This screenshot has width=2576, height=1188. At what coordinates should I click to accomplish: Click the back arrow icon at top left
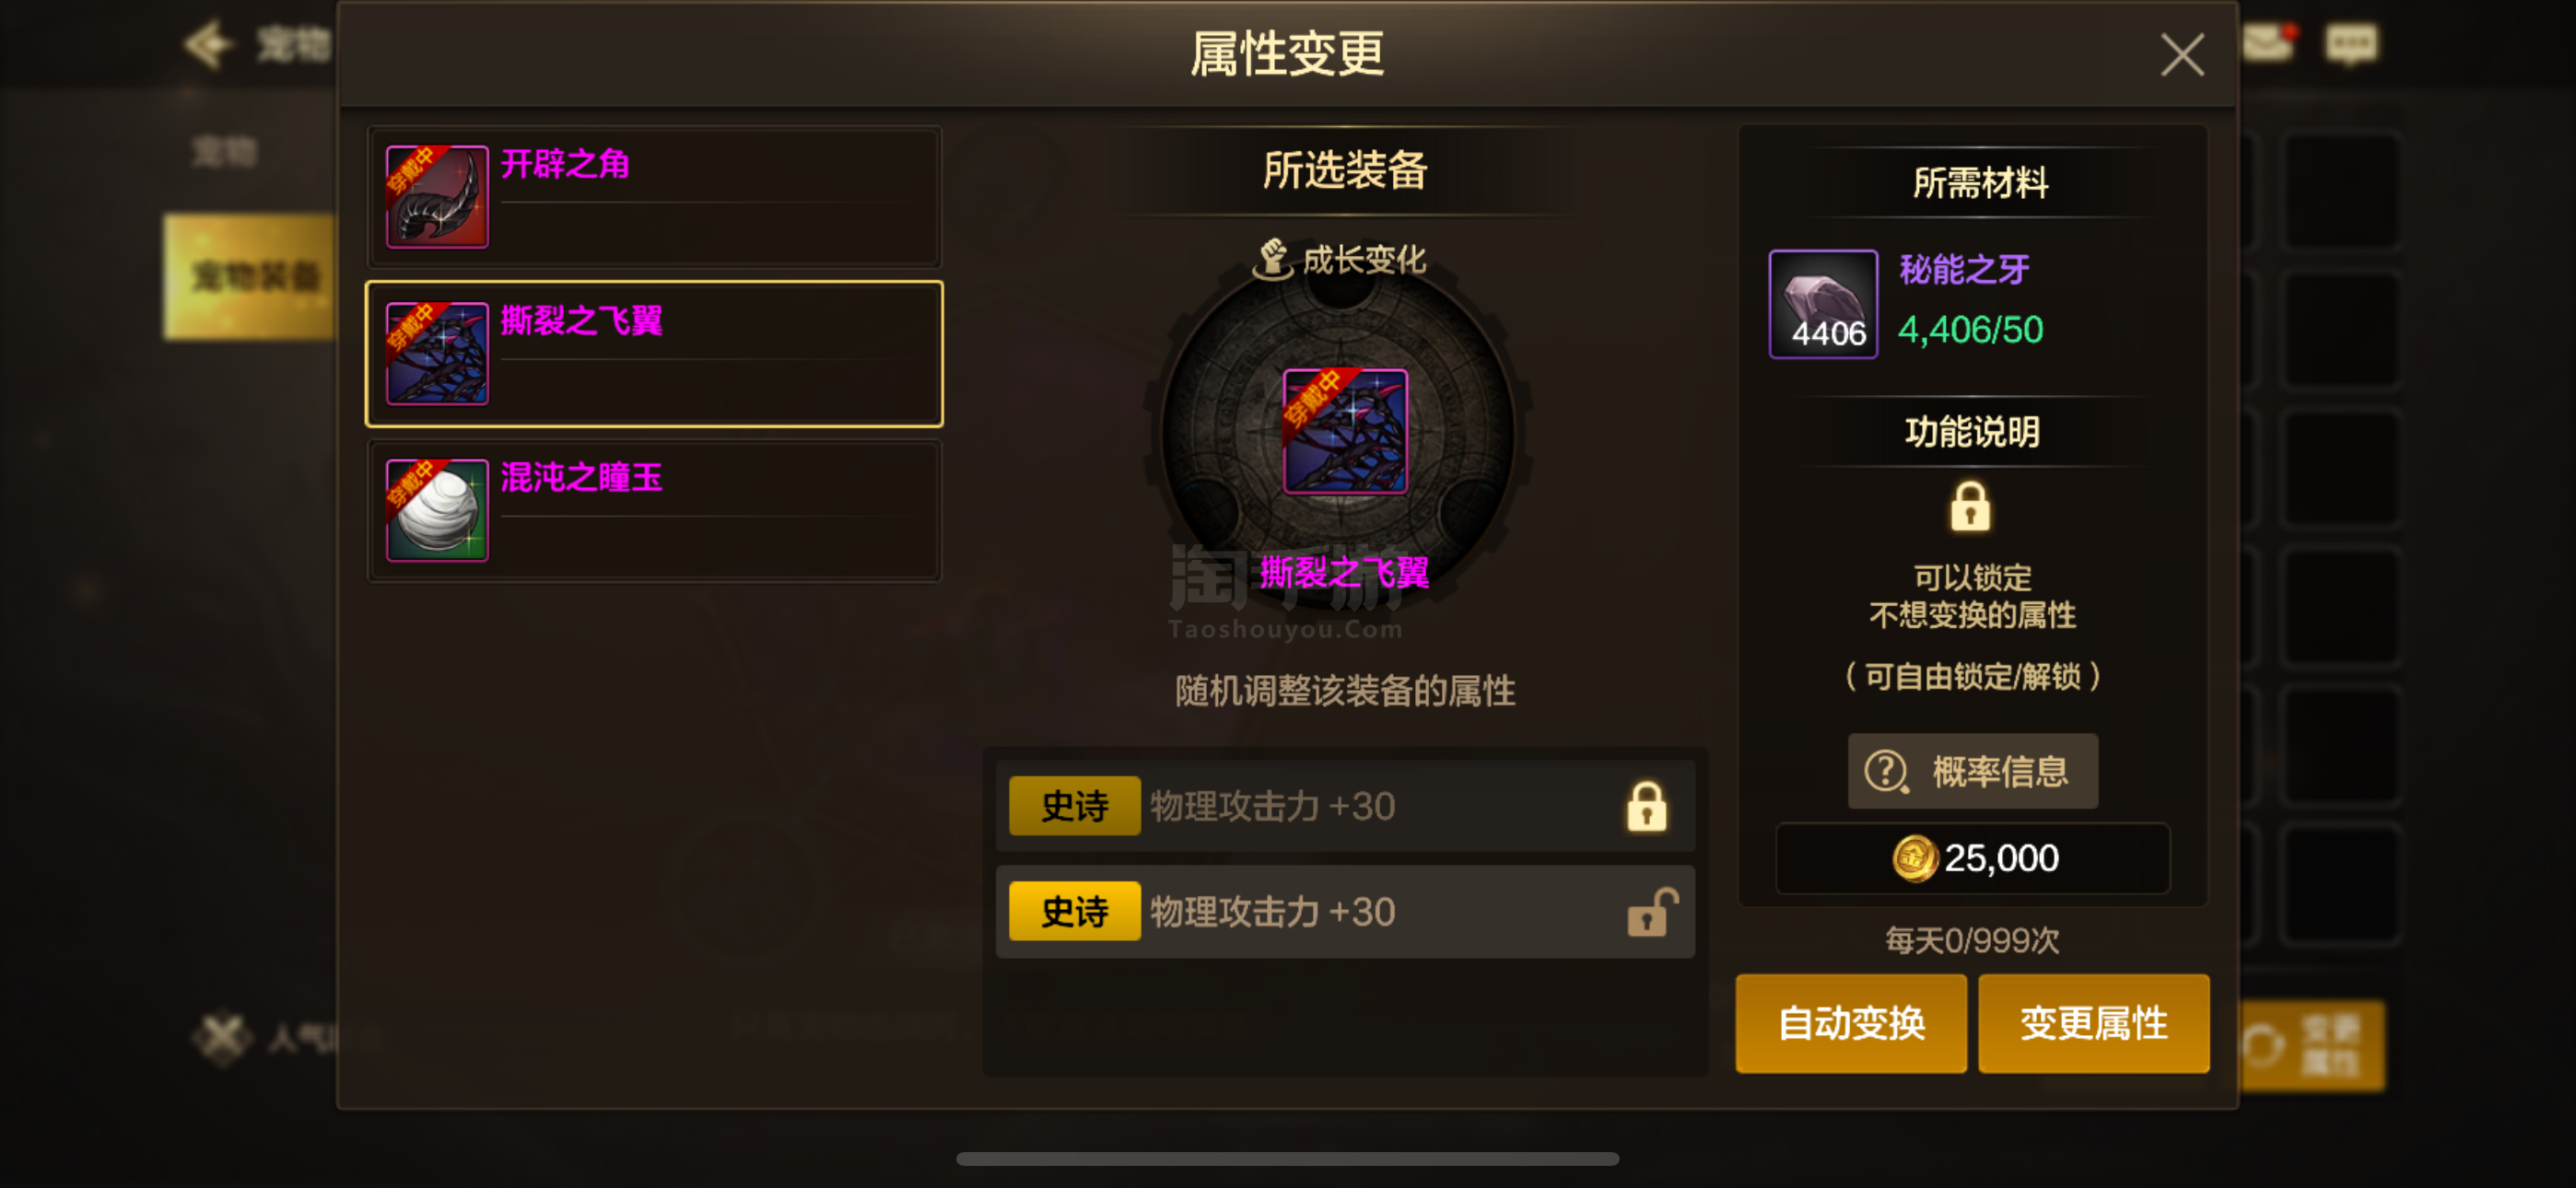tap(209, 44)
